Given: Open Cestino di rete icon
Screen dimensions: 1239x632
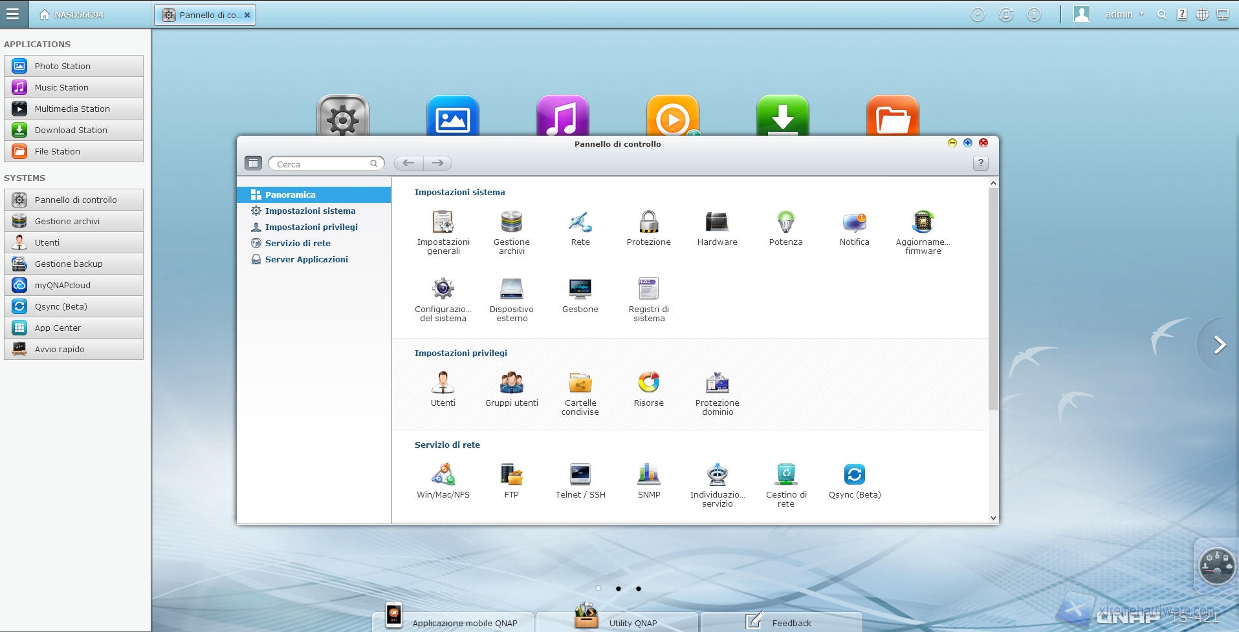Looking at the screenshot, I should click(785, 476).
